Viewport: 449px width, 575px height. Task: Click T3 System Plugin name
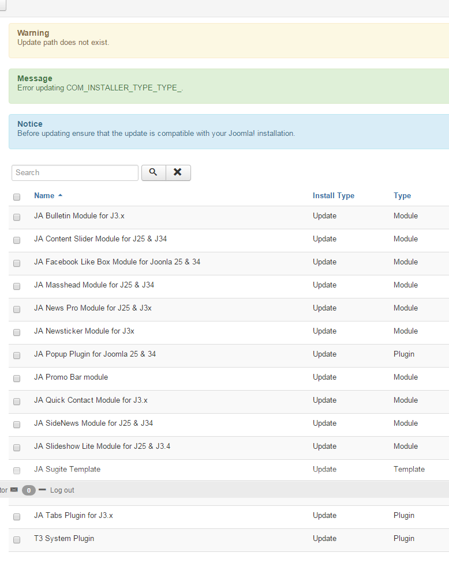[x=64, y=538]
